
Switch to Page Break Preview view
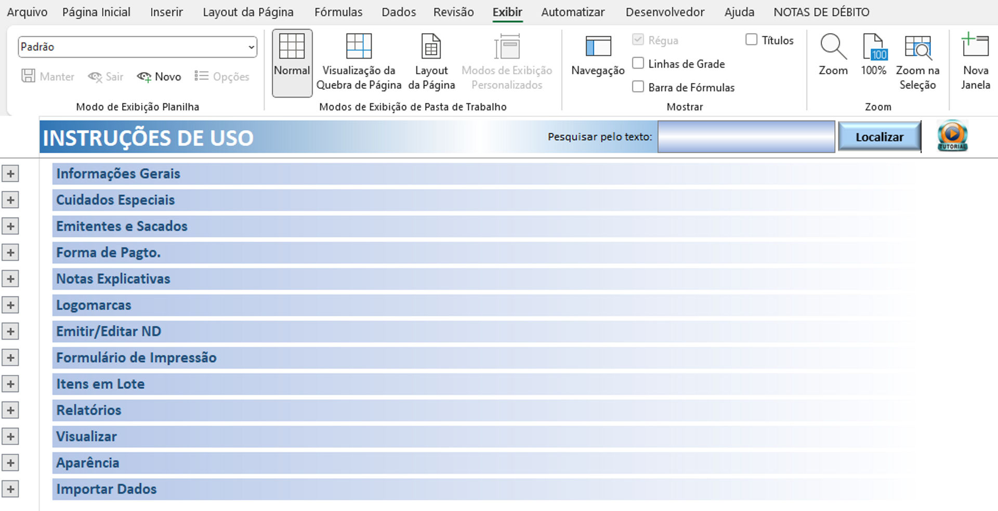(x=359, y=62)
